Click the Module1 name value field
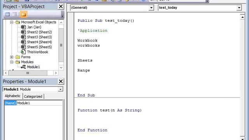 point(40,103)
